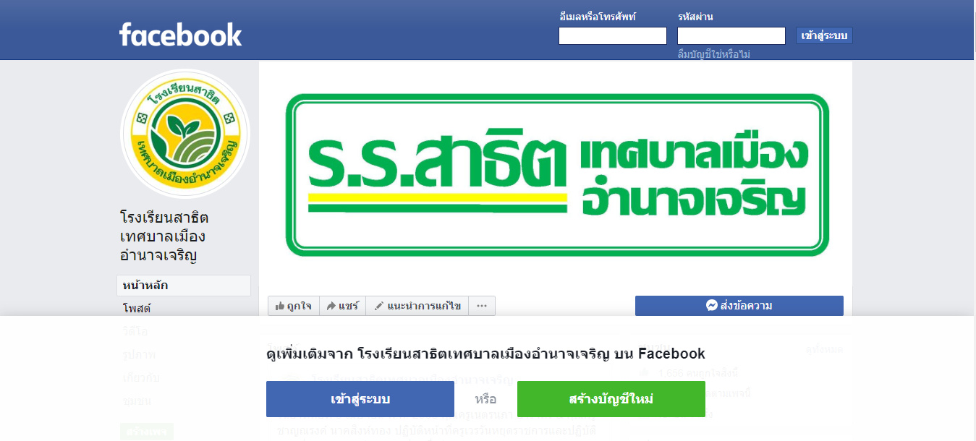Click the header เข้าสู่ระบบ login button

click(824, 35)
